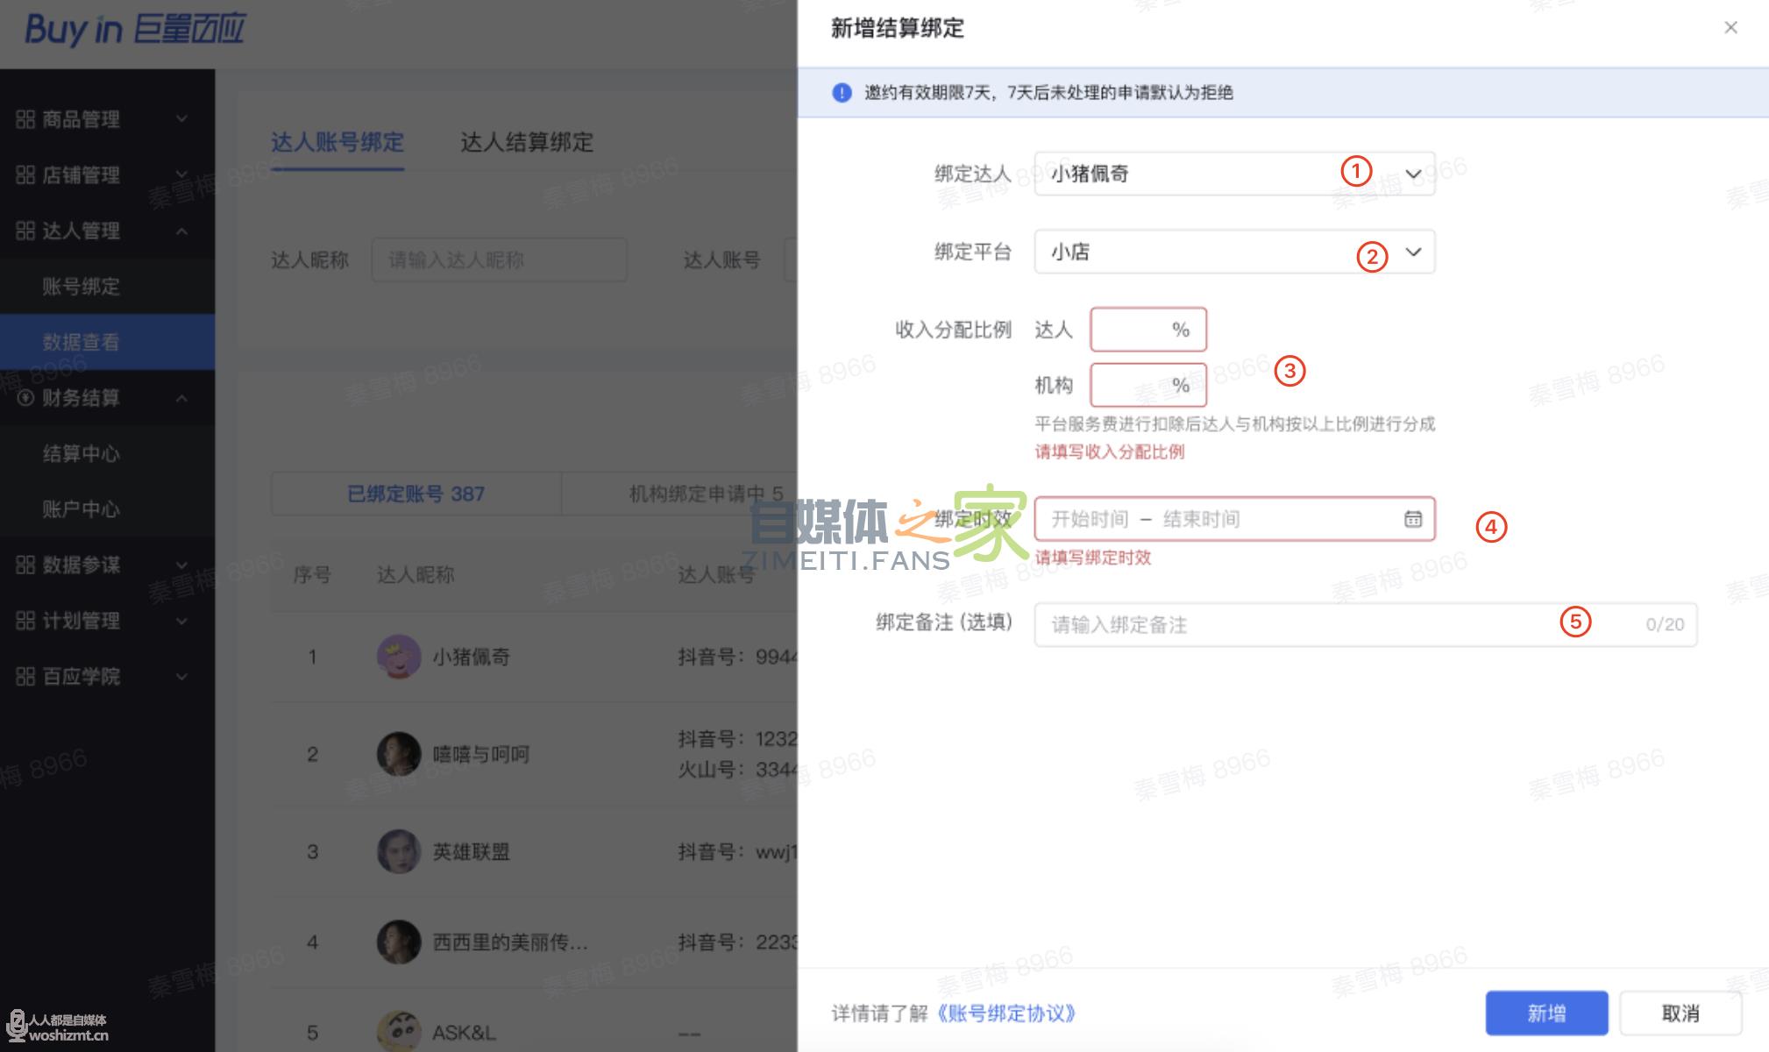Select the 已绑定账号 387 tab
The height and width of the screenshot is (1052, 1769).
pyautogui.click(x=416, y=494)
